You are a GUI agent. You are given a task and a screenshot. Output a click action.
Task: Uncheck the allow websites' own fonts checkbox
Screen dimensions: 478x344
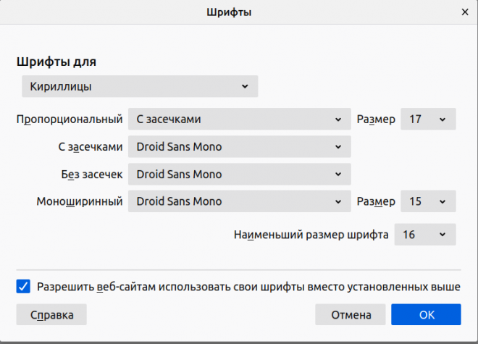pyautogui.click(x=23, y=287)
